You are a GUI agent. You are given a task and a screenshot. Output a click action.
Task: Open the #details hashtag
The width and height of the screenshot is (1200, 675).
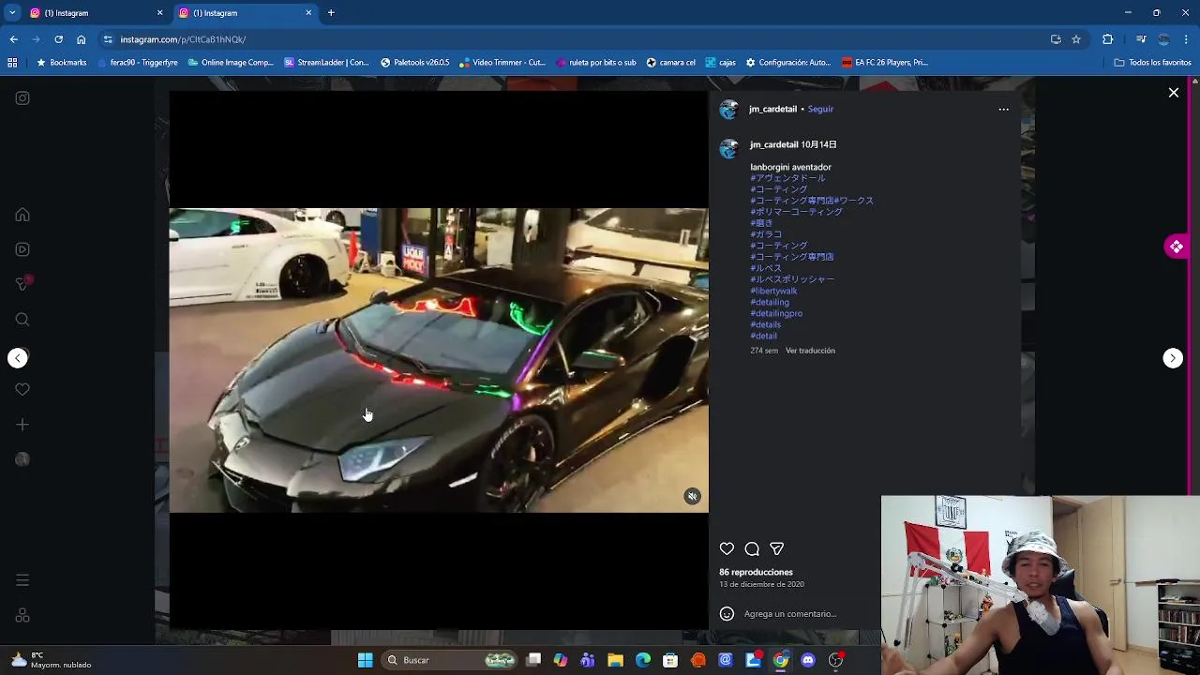(x=765, y=324)
